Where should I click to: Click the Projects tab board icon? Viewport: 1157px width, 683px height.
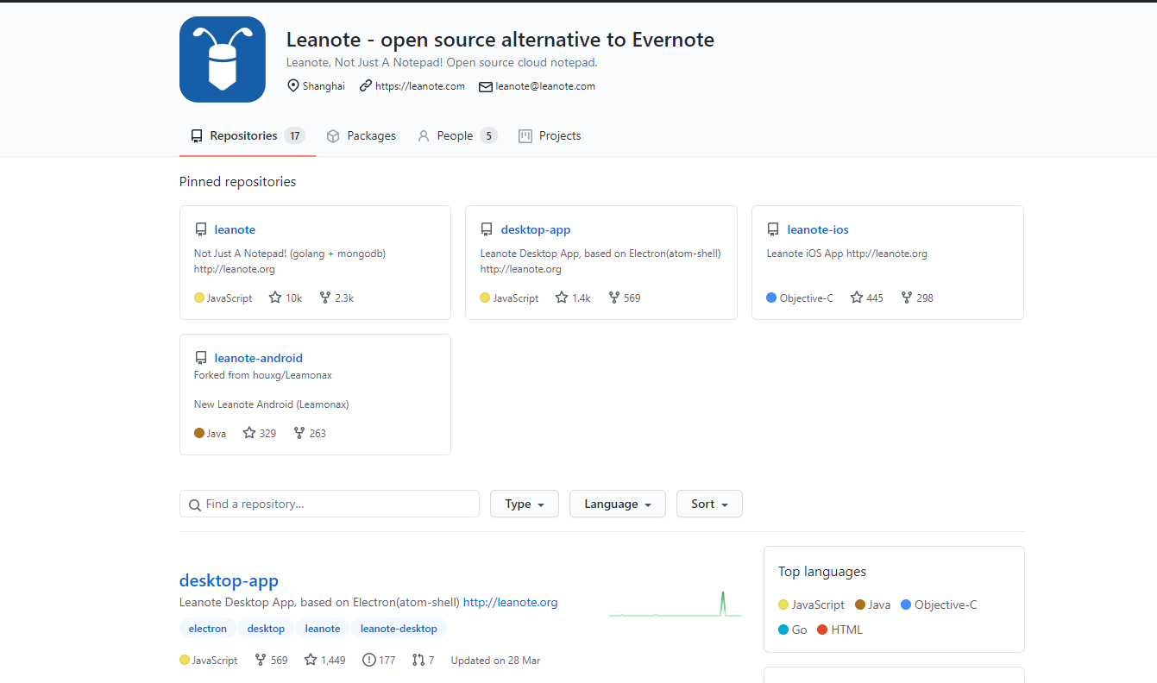525,136
